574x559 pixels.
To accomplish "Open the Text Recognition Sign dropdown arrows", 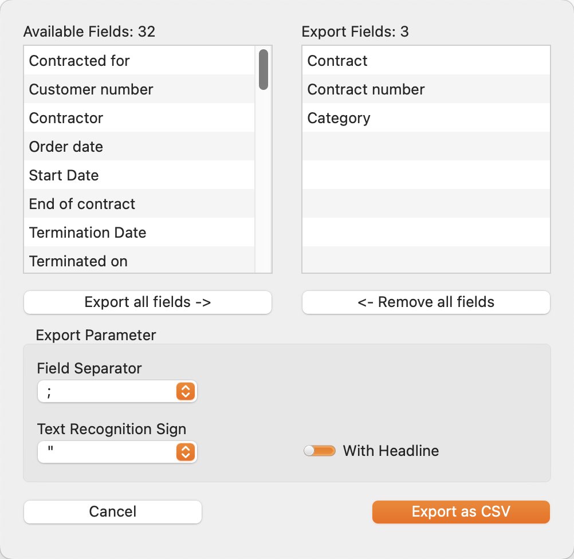I will click(x=186, y=452).
